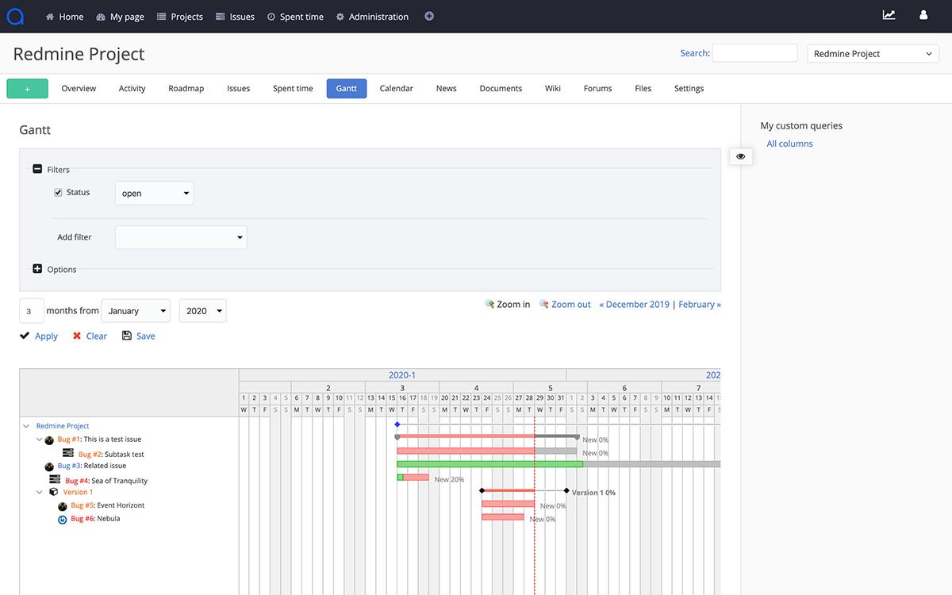The height and width of the screenshot is (595, 952).
Task: Click the Search link label
Action: pyautogui.click(x=694, y=53)
